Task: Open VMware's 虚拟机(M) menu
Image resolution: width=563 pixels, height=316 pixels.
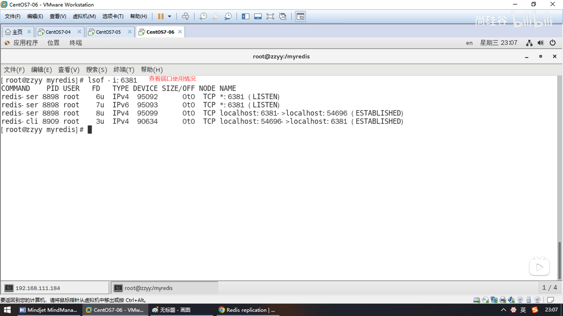Action: 84,16
